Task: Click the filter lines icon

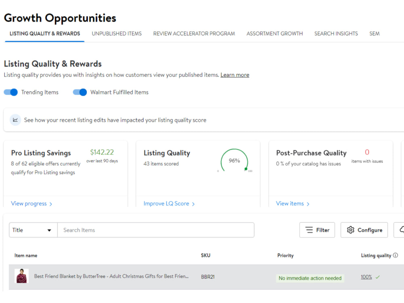Action: (x=309, y=230)
